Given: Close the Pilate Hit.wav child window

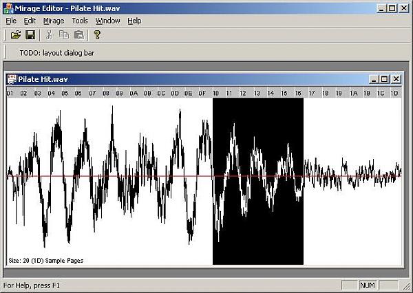Looking at the screenshot, I should tap(396, 79).
